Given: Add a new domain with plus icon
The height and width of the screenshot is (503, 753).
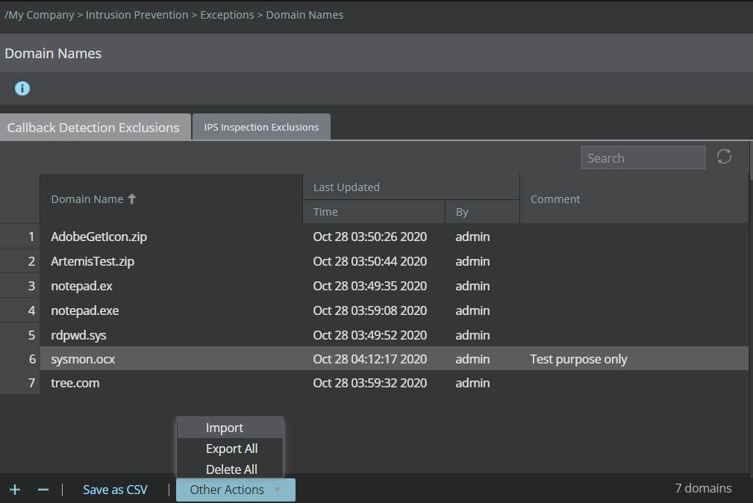Looking at the screenshot, I should coord(15,490).
